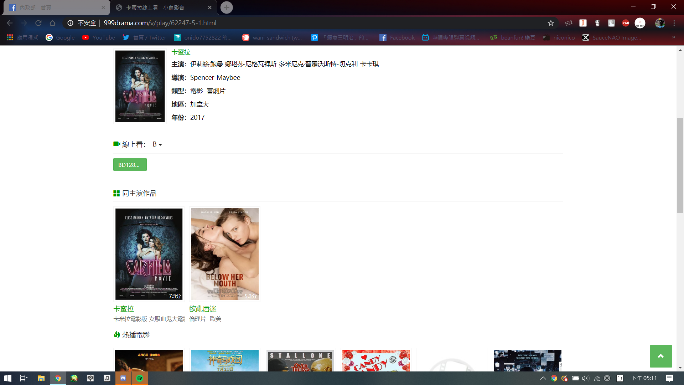Viewport: 684px width, 385px height.
Task: Click the scrollbar down arrow
Action: pyautogui.click(x=680, y=368)
